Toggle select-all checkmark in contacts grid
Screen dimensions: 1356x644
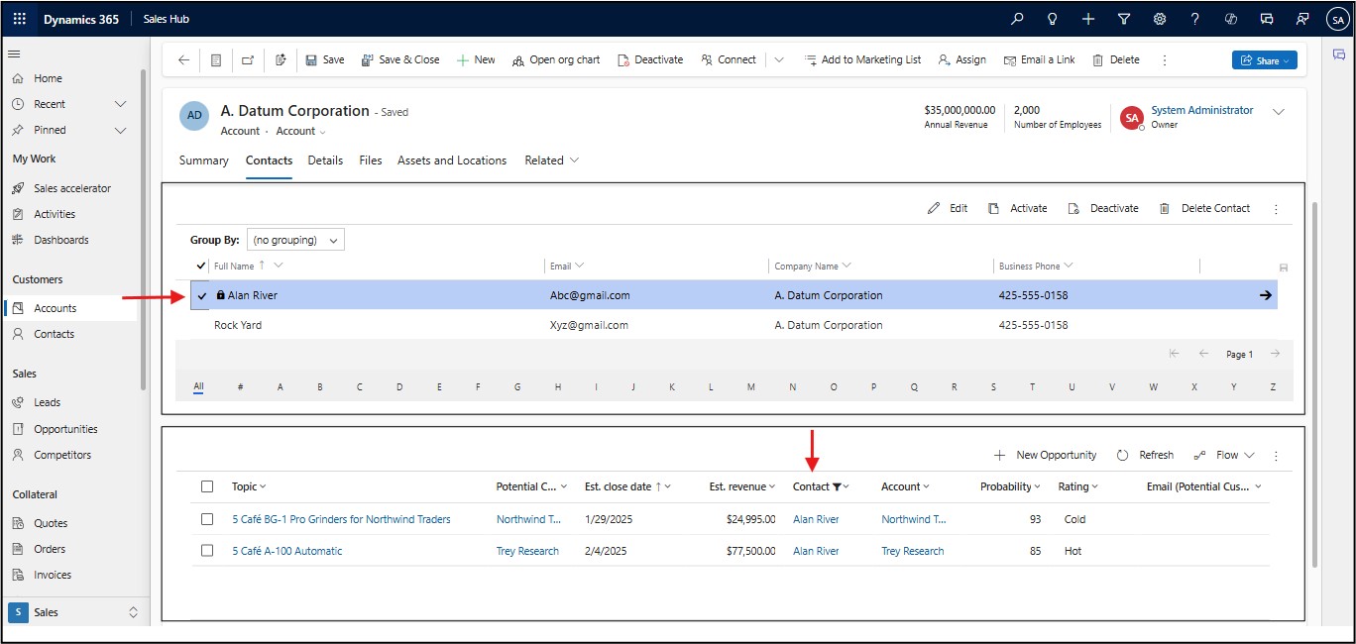(x=202, y=266)
